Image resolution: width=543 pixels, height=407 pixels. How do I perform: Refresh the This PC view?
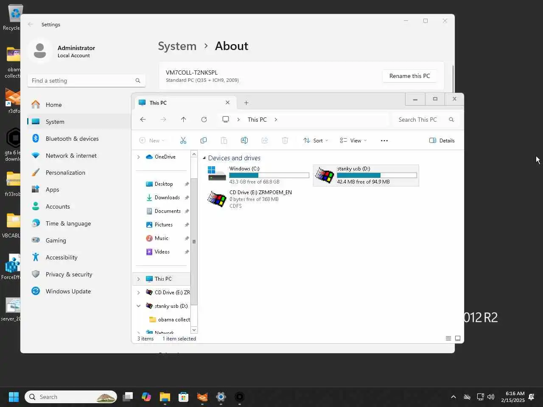tap(204, 120)
